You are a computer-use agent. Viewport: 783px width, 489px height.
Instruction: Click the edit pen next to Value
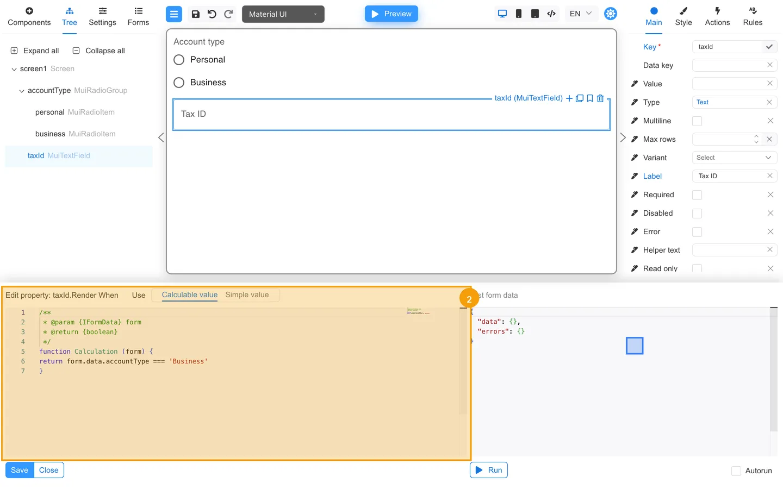pyautogui.click(x=635, y=84)
